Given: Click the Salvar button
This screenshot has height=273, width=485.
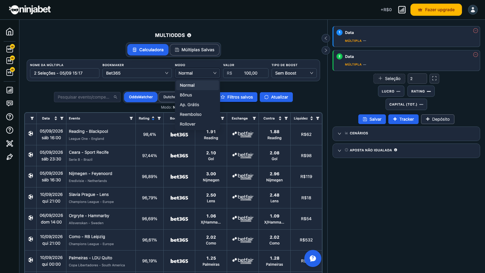Looking at the screenshot, I should click(372, 119).
